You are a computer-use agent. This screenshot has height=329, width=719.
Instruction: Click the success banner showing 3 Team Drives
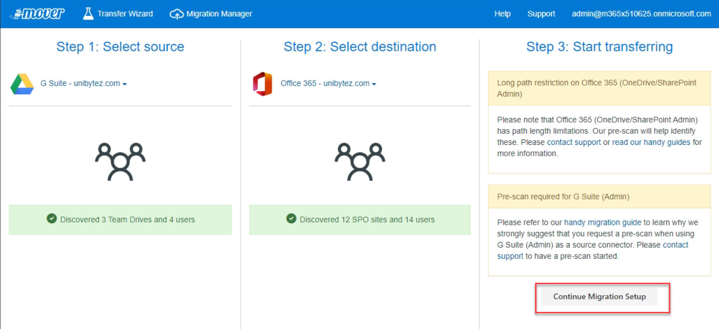coord(120,220)
